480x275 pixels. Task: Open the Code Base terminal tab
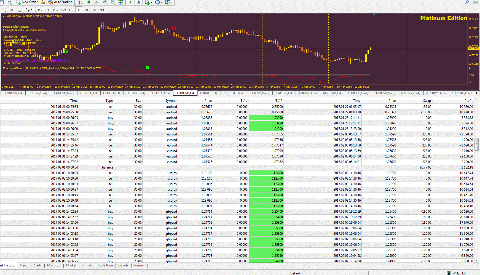point(105,265)
